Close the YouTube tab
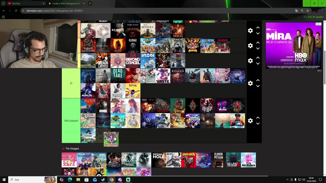The width and height of the screenshot is (326, 183). (x=43, y=4)
